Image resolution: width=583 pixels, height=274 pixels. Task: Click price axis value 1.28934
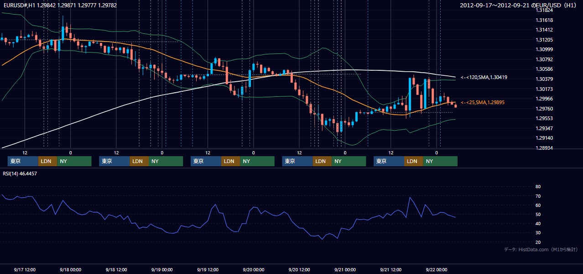(x=545, y=148)
